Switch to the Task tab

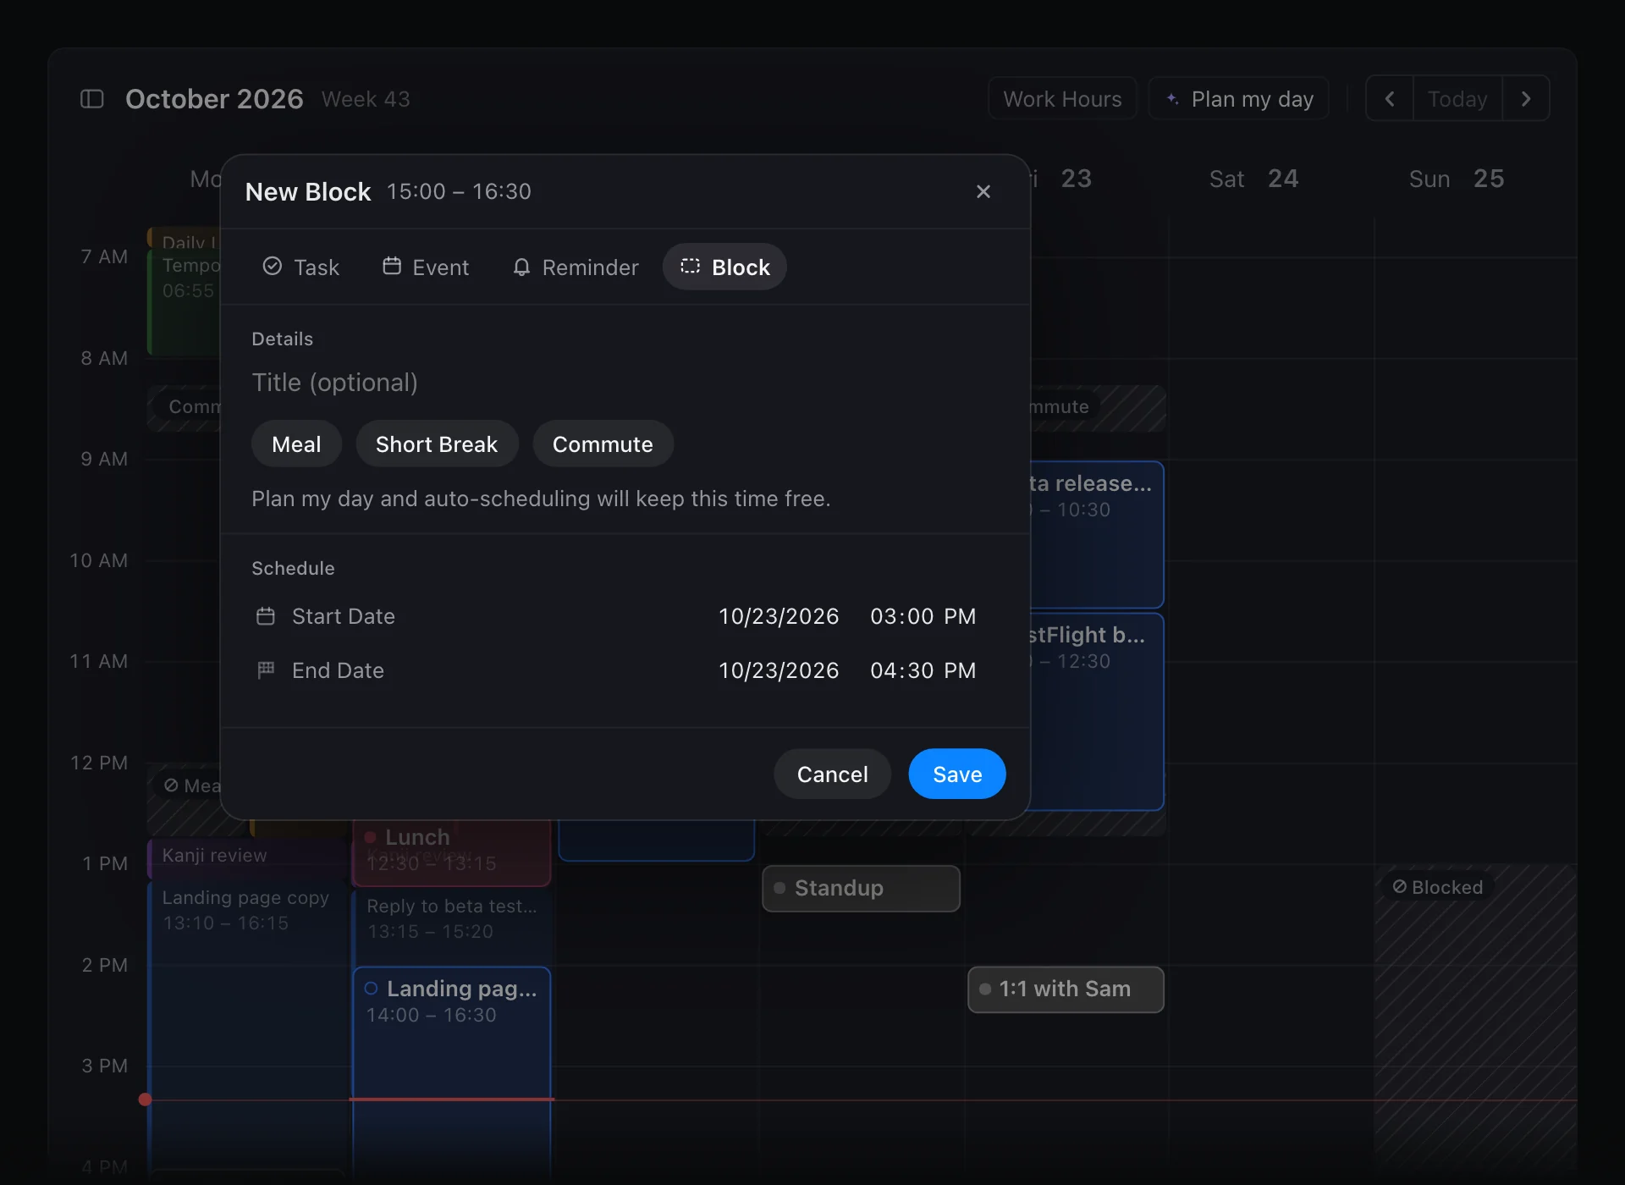click(x=301, y=267)
